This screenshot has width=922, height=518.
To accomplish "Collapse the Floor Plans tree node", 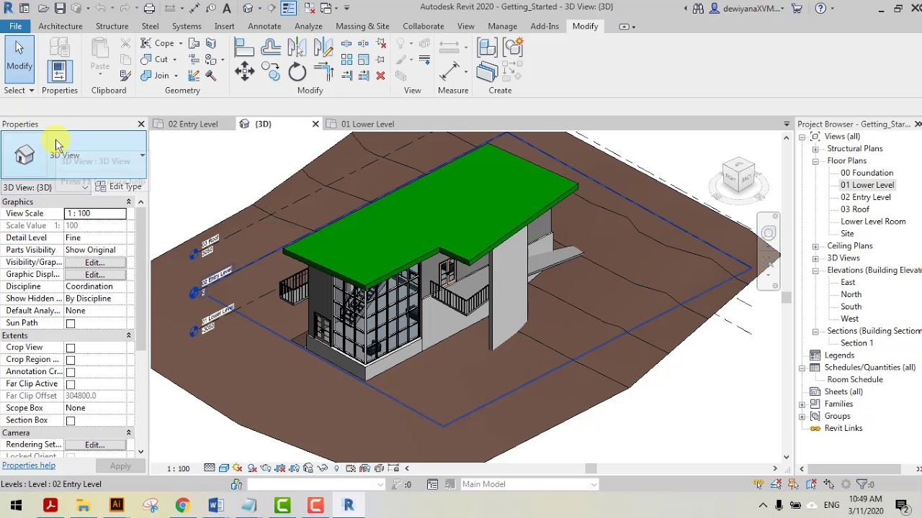I will tap(815, 161).
